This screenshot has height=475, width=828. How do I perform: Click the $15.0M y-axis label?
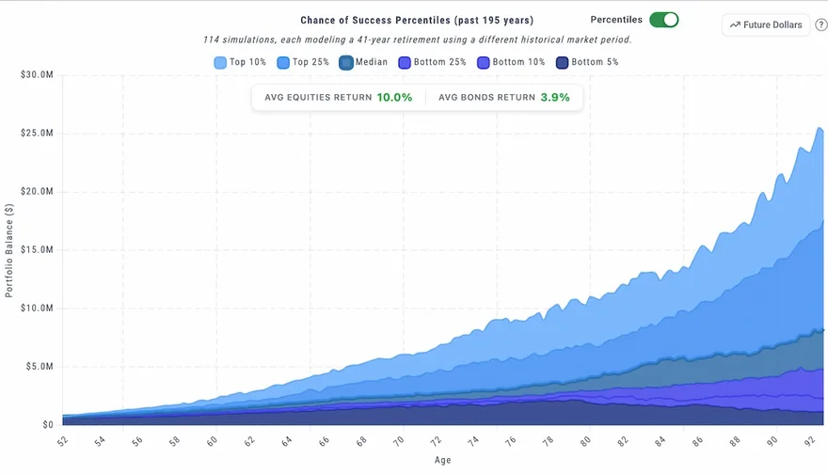pos(37,249)
